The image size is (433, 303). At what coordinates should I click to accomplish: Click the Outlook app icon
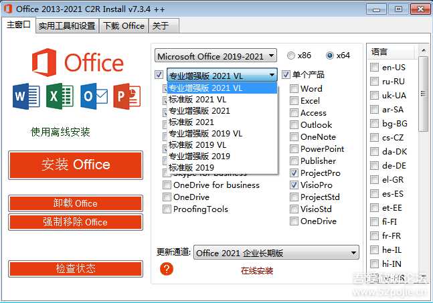[94, 97]
